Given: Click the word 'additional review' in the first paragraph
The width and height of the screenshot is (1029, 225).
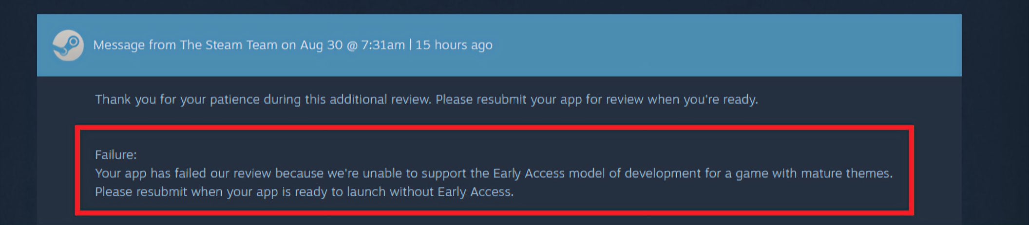Looking at the screenshot, I should (381, 99).
